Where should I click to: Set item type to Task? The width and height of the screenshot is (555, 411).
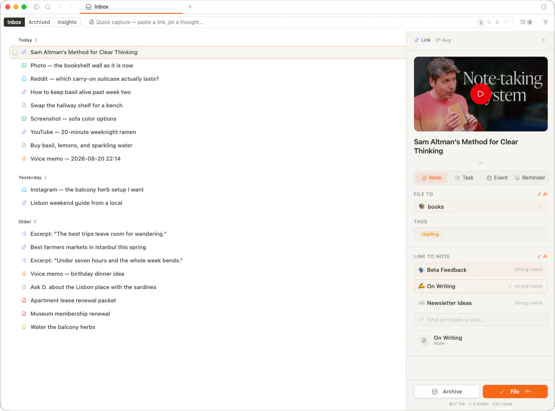tap(464, 178)
